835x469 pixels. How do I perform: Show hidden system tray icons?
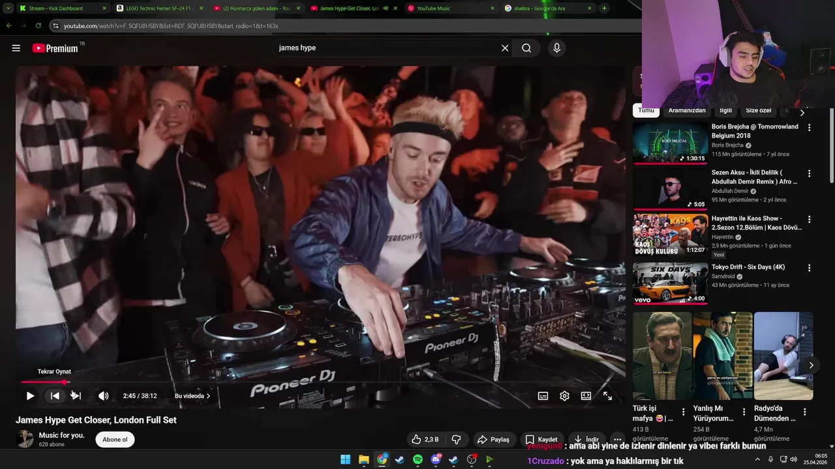757,459
